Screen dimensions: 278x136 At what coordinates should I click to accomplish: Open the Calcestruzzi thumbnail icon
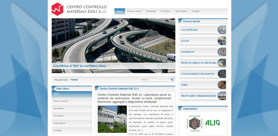pos(221,30)
